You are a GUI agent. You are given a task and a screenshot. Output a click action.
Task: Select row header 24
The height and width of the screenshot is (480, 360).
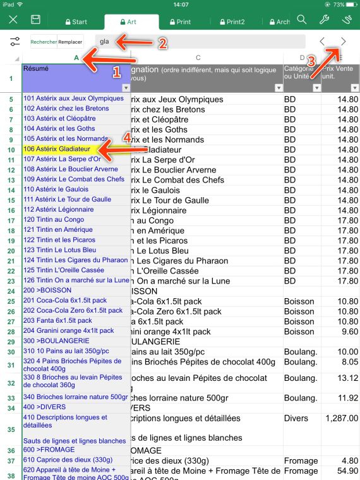pos(11,291)
